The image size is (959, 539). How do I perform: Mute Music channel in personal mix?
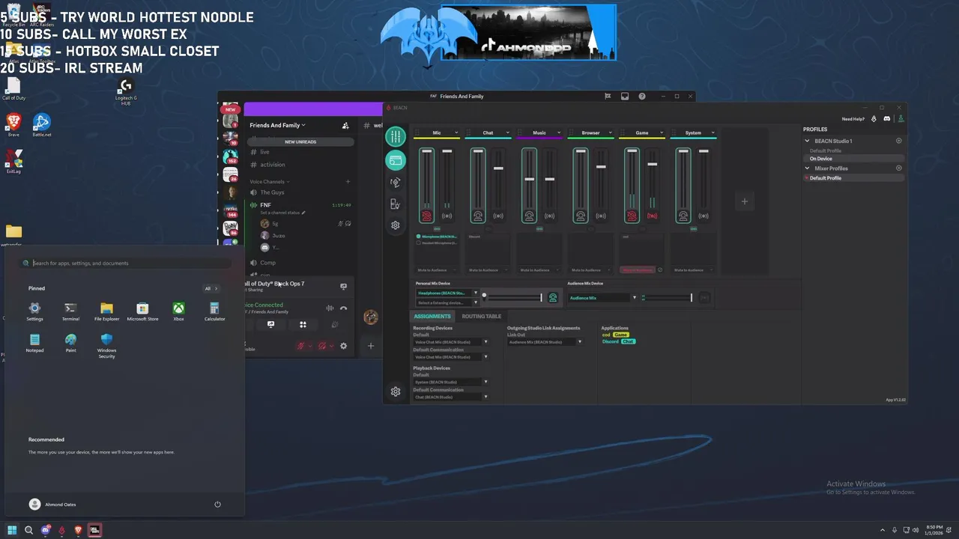pyautogui.click(x=529, y=216)
